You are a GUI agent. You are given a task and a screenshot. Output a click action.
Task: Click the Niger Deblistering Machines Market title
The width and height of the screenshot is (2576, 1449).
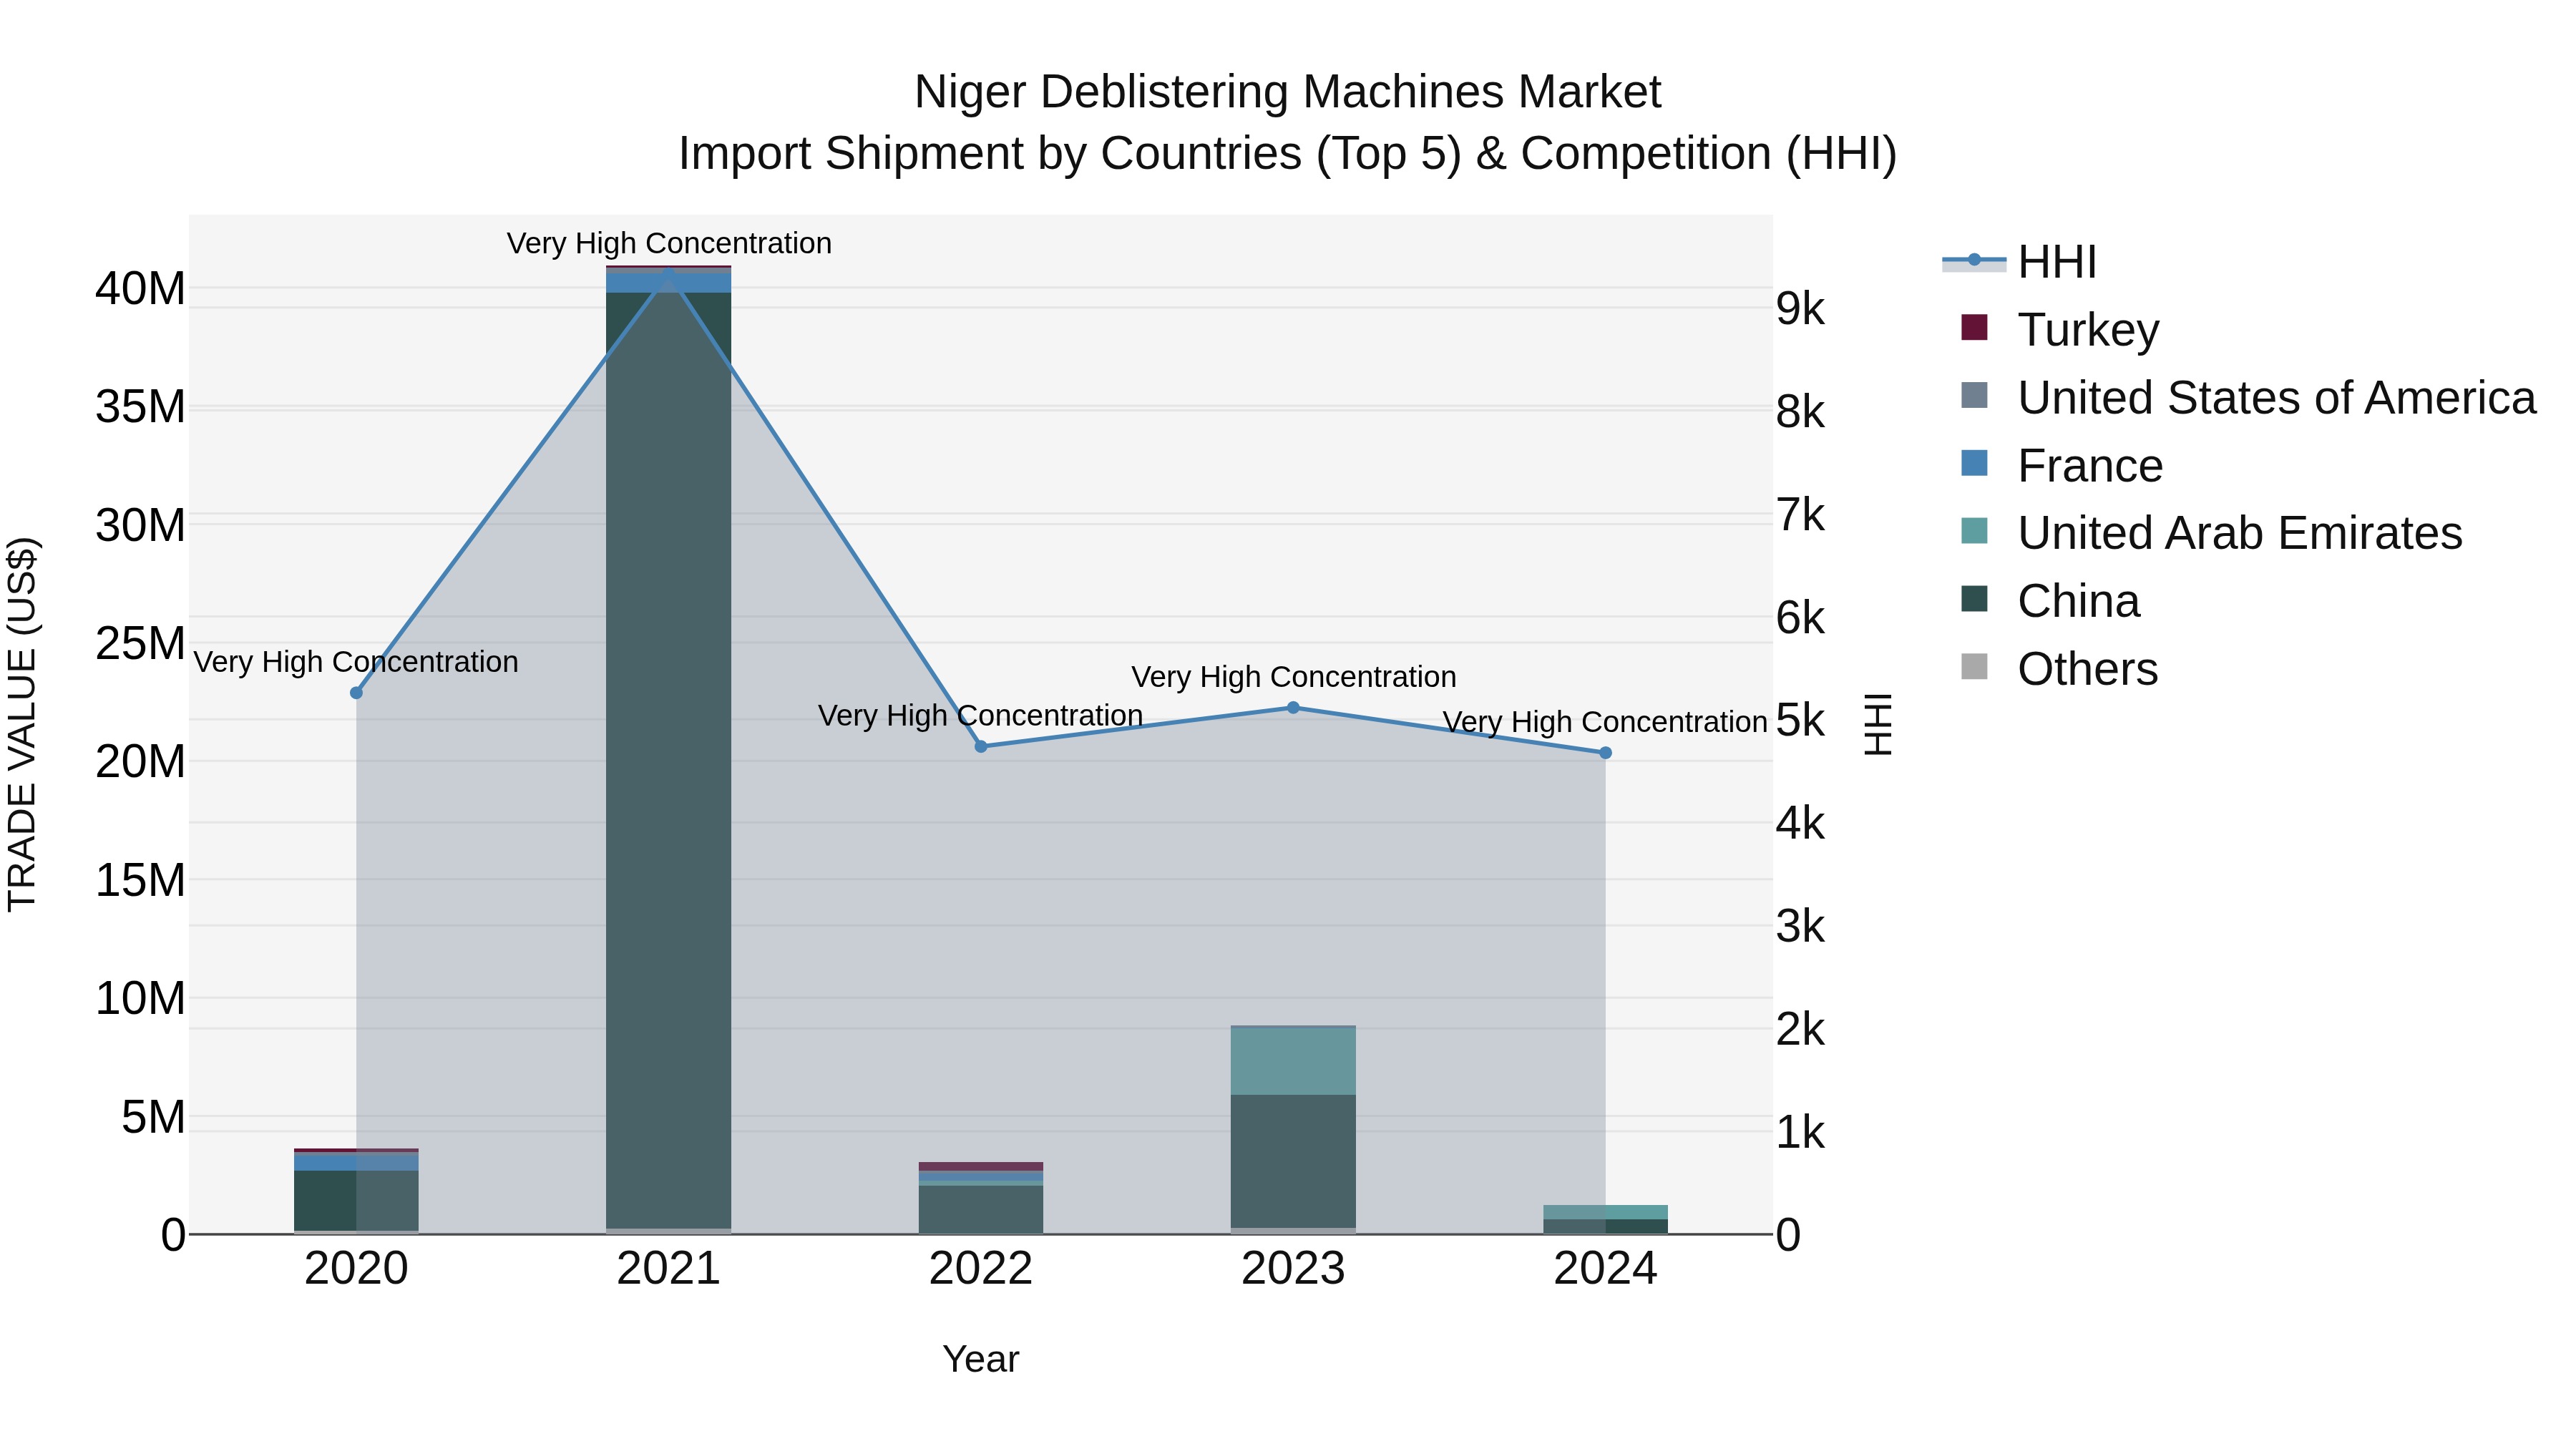coord(1287,92)
